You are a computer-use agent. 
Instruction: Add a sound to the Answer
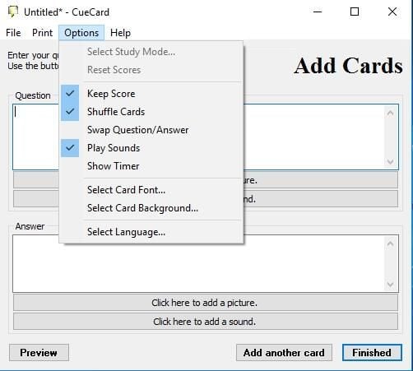[206, 322]
